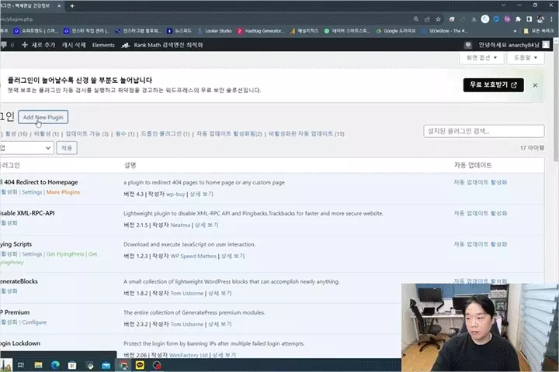Open the wp-buy author link
The height and width of the screenshot is (372, 559).
coord(175,194)
